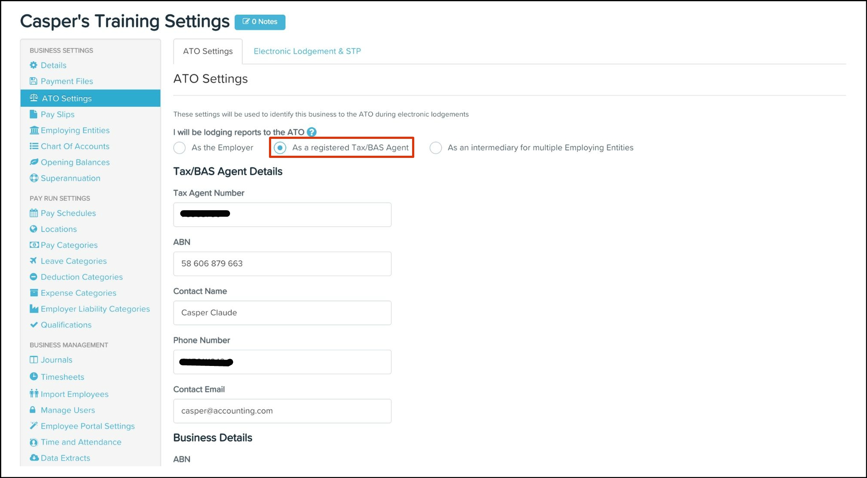Click the Data Extracts cloud icon

[x=34, y=458]
